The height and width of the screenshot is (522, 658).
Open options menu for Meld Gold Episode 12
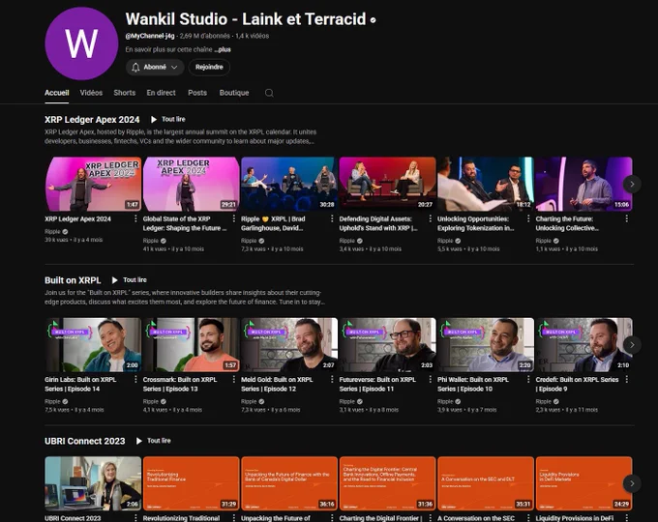click(x=332, y=380)
